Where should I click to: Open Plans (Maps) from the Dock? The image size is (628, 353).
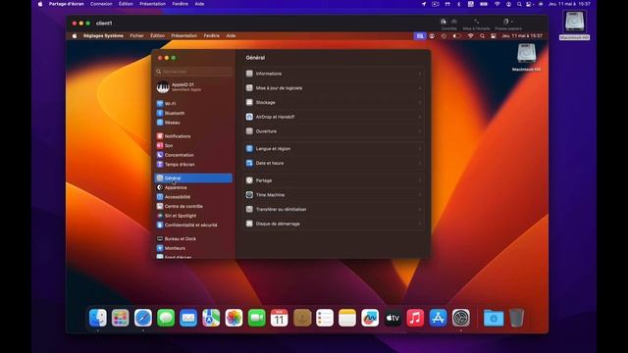[211, 318]
